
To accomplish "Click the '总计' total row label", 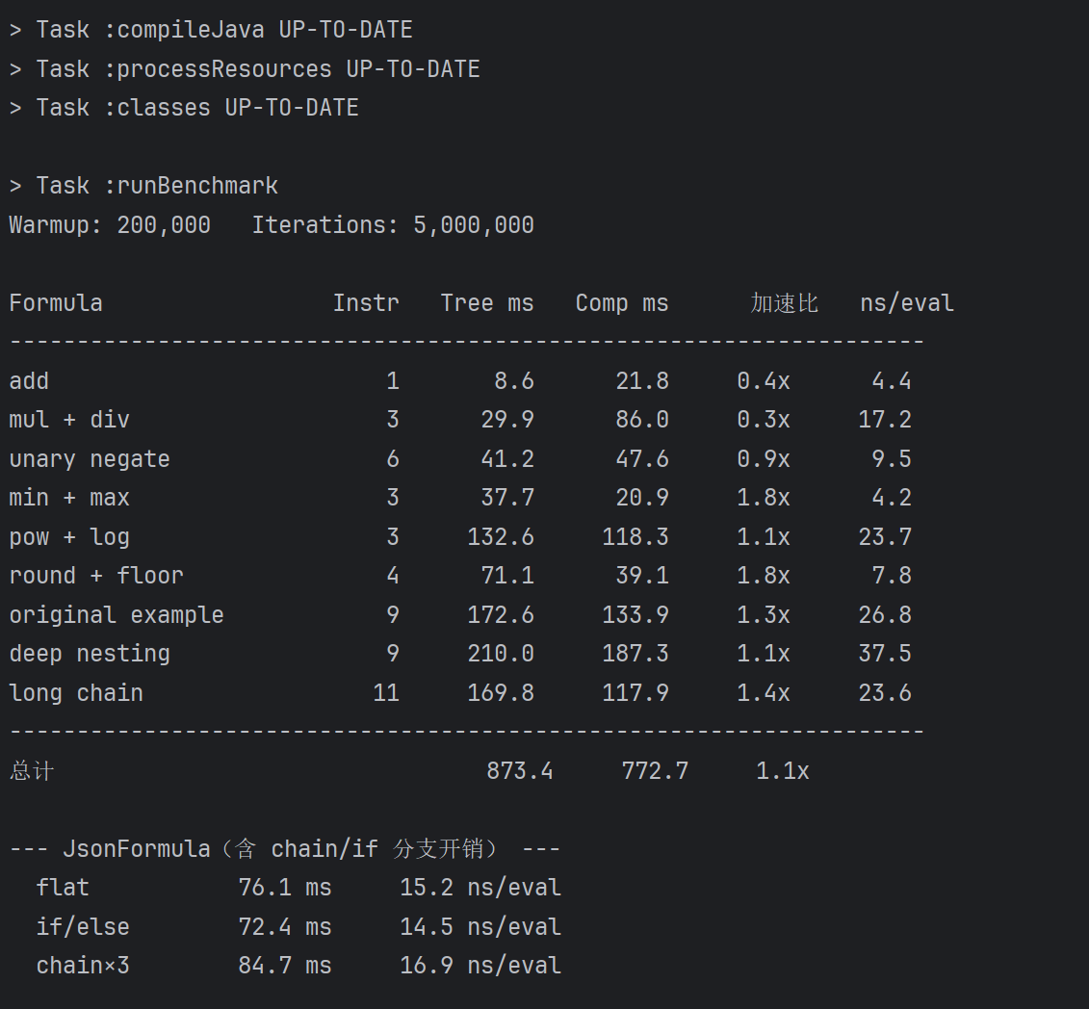I will [x=32, y=771].
